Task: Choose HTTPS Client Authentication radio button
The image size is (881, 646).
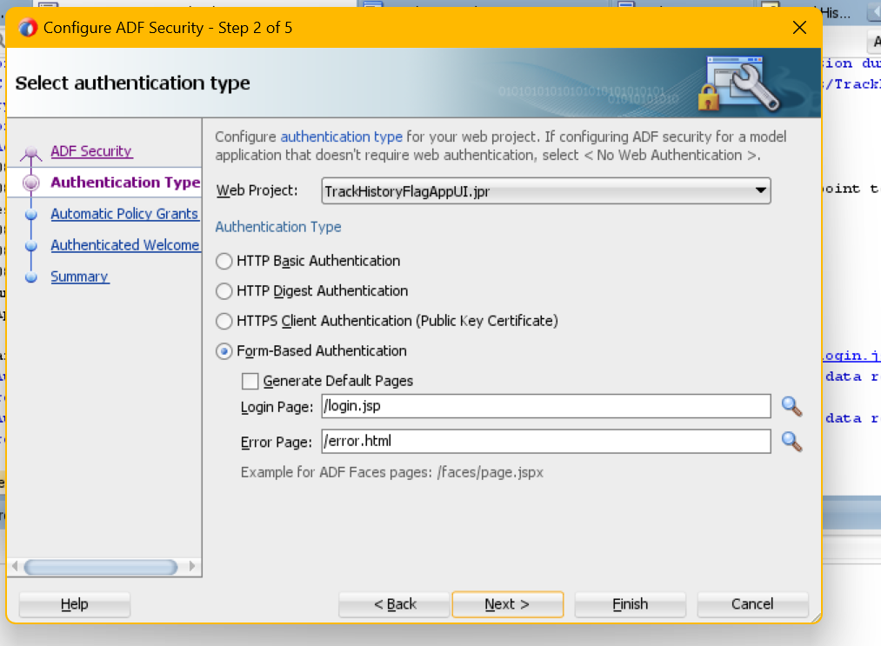Action: click(224, 321)
